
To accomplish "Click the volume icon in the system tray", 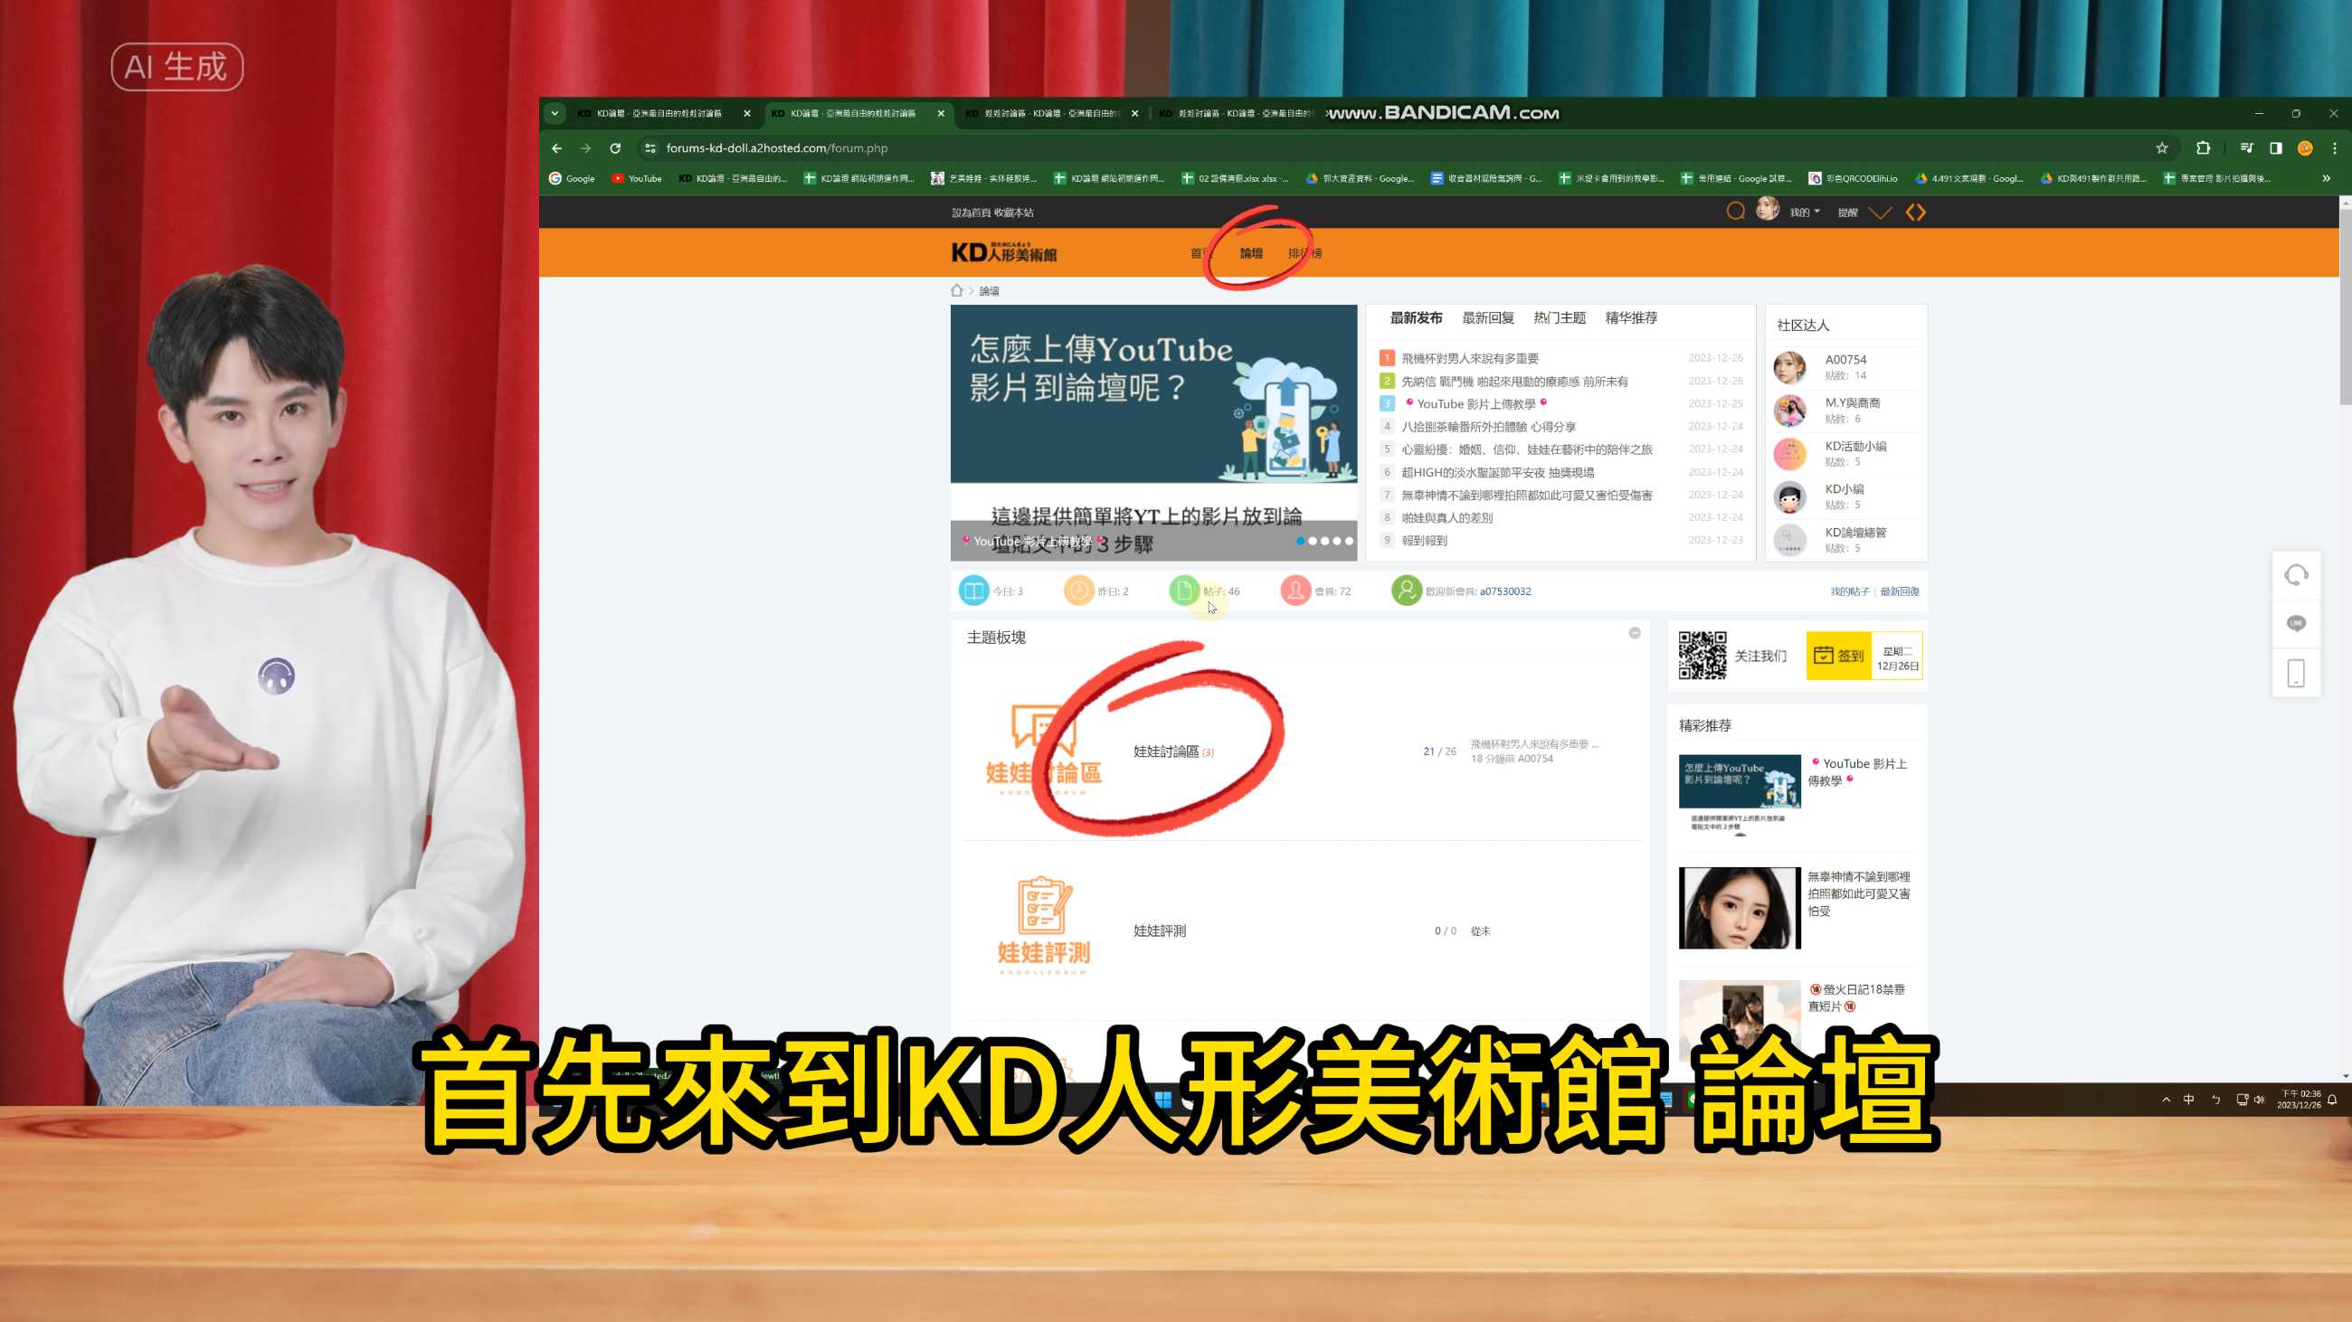I will pyautogui.click(x=2259, y=1100).
